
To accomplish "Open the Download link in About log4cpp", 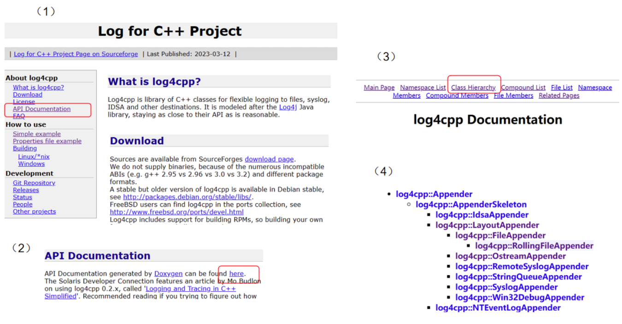I will tap(28, 94).
